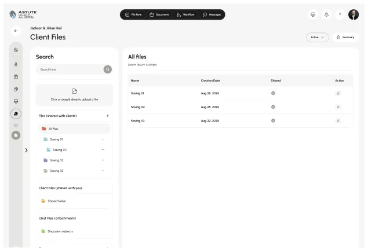Screen dimensions: 368x251
Task: Open the Saving 02 file in table
Action: (x=138, y=107)
